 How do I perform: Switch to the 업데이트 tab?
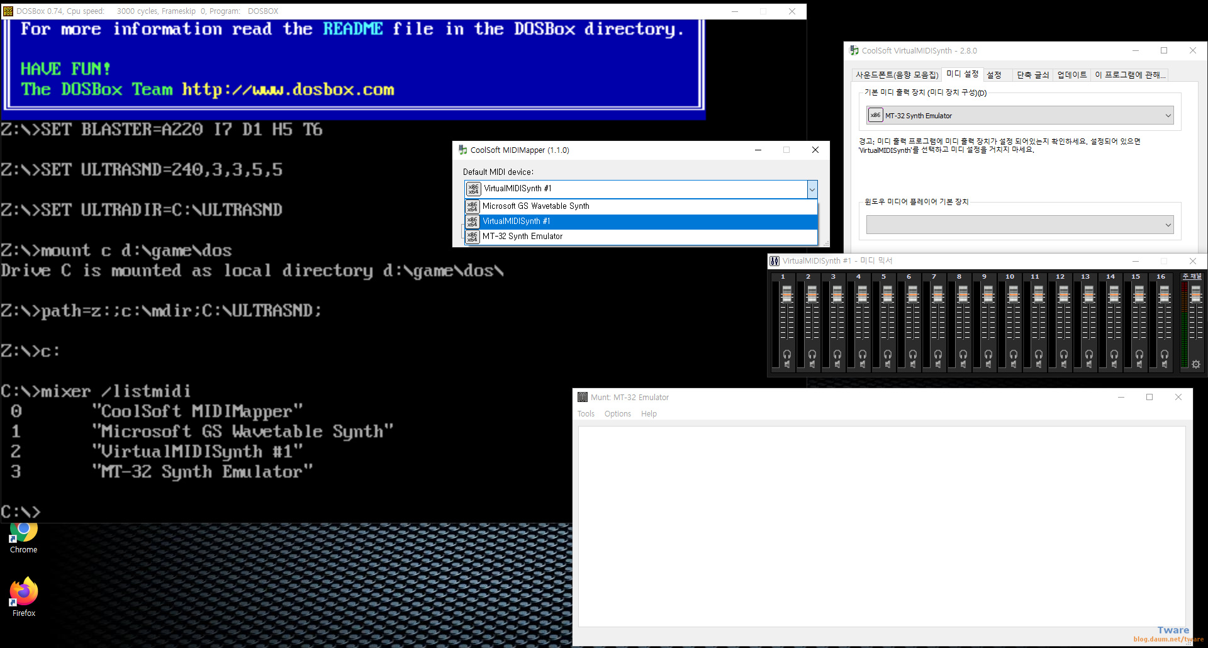click(x=1072, y=75)
